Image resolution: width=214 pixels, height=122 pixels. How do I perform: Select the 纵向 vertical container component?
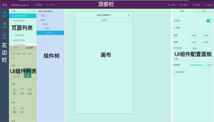click(x=22, y=110)
